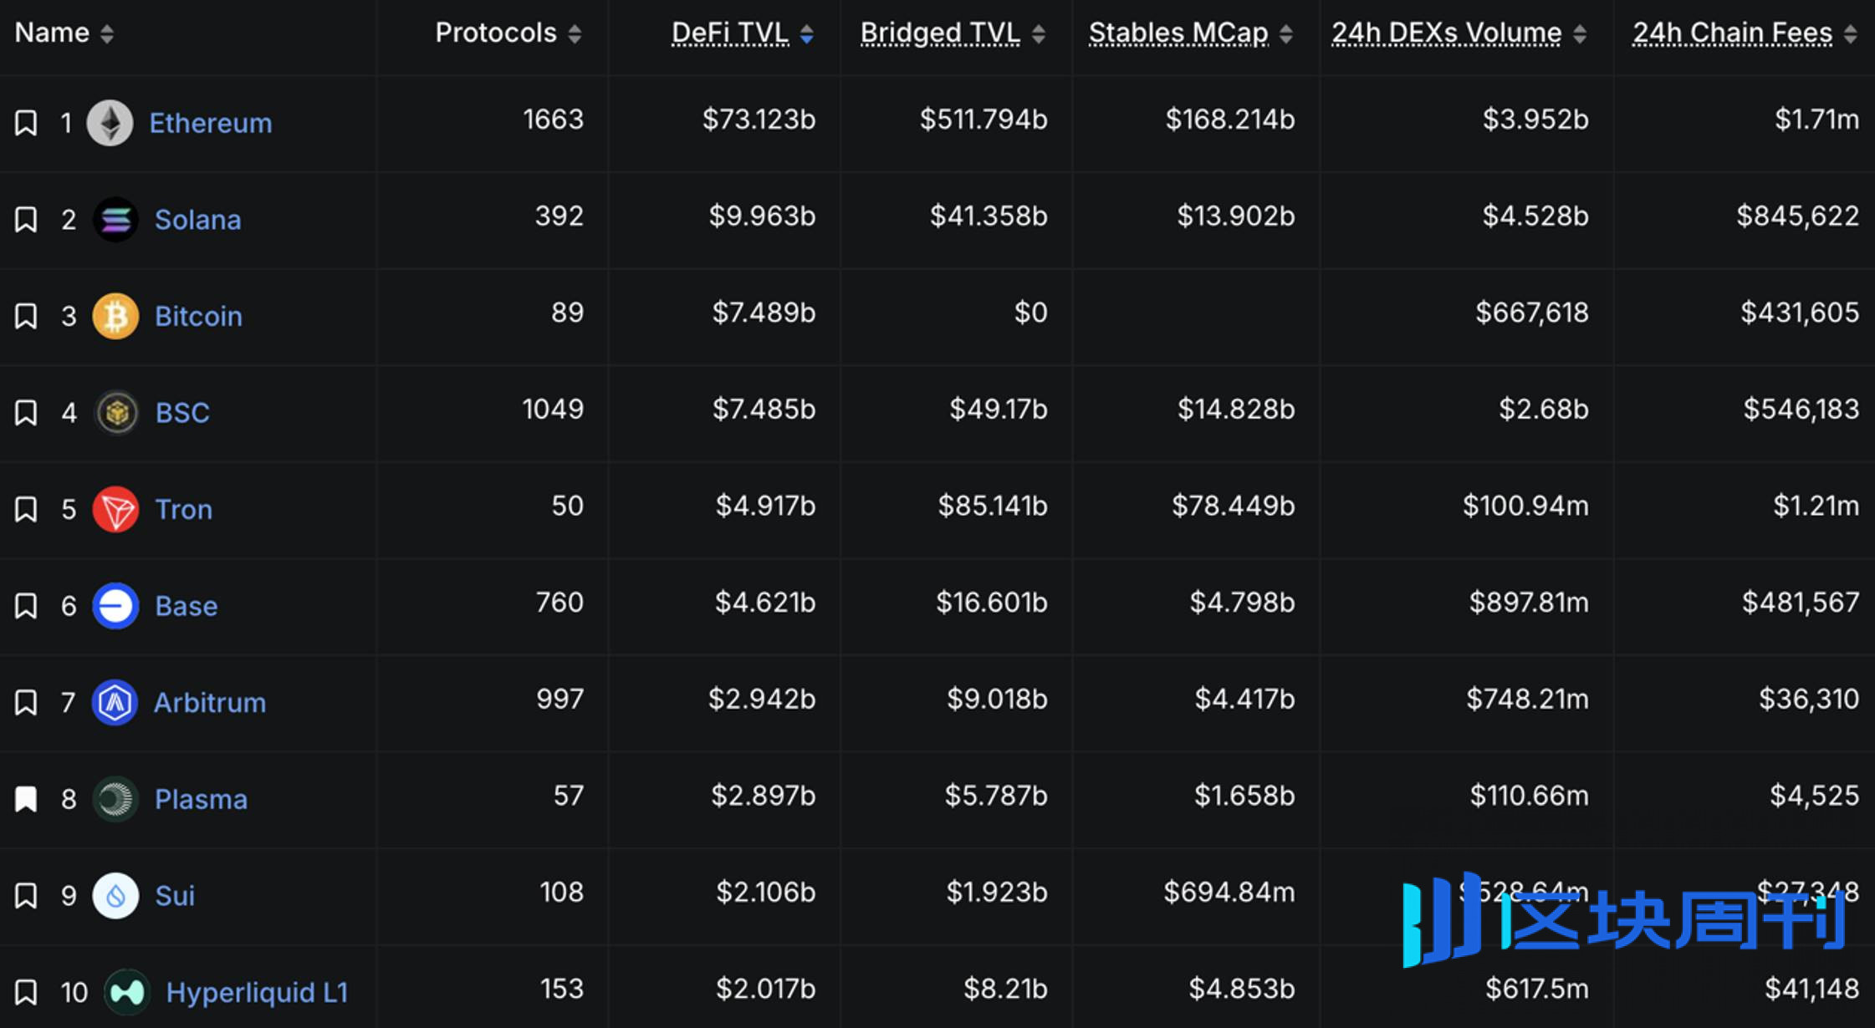Sort by 24h Chain Fees arrows
The image size is (1875, 1028).
1851,33
